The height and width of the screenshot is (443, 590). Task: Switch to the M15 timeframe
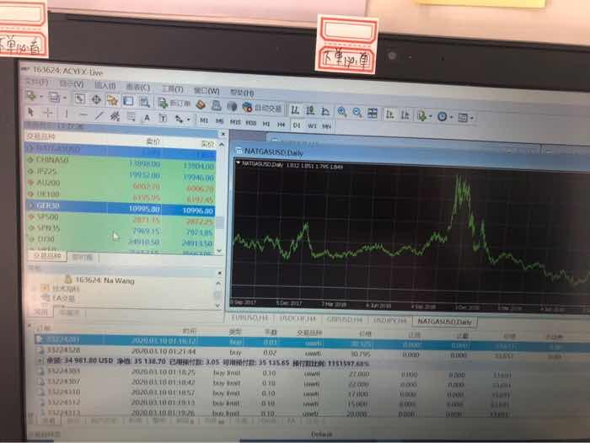(235, 122)
